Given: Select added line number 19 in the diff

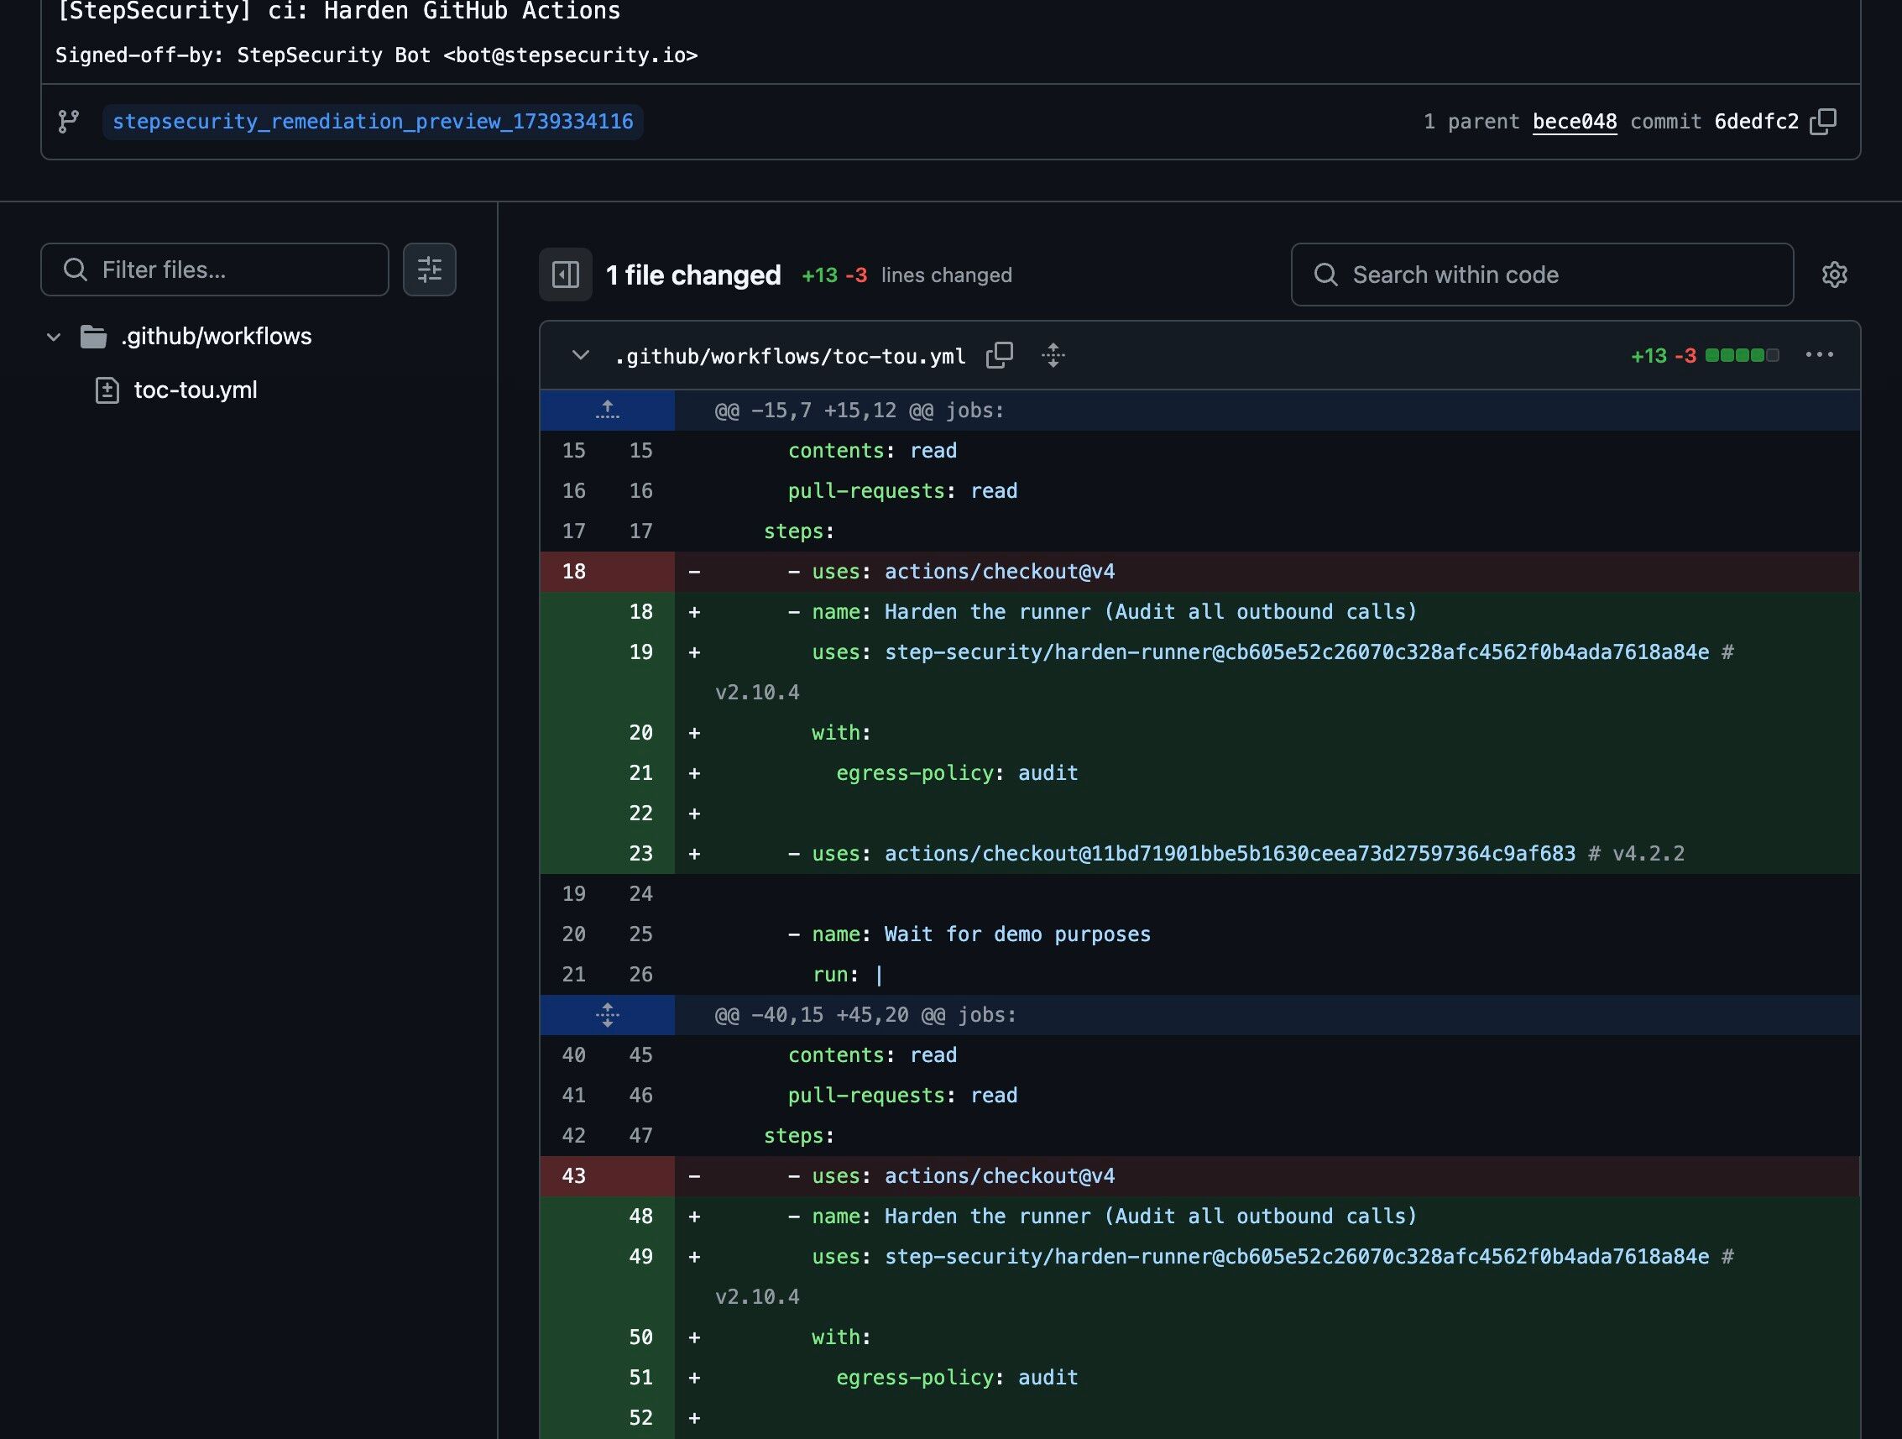Looking at the screenshot, I should tap(640, 652).
